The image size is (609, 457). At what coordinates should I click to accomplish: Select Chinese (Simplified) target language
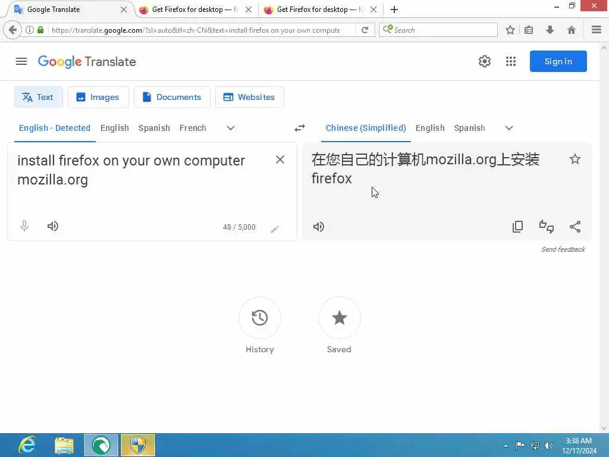click(x=366, y=128)
